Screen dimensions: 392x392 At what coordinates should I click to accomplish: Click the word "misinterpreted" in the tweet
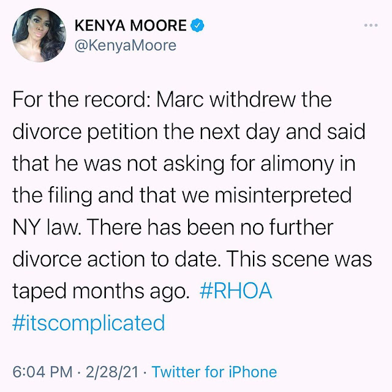[x=283, y=195]
